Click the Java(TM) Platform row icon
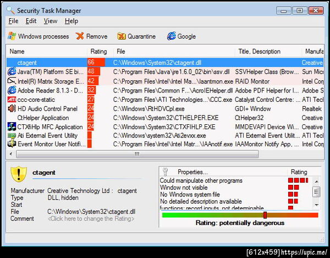The width and height of the screenshot is (330, 258). pyautogui.click(x=12, y=72)
